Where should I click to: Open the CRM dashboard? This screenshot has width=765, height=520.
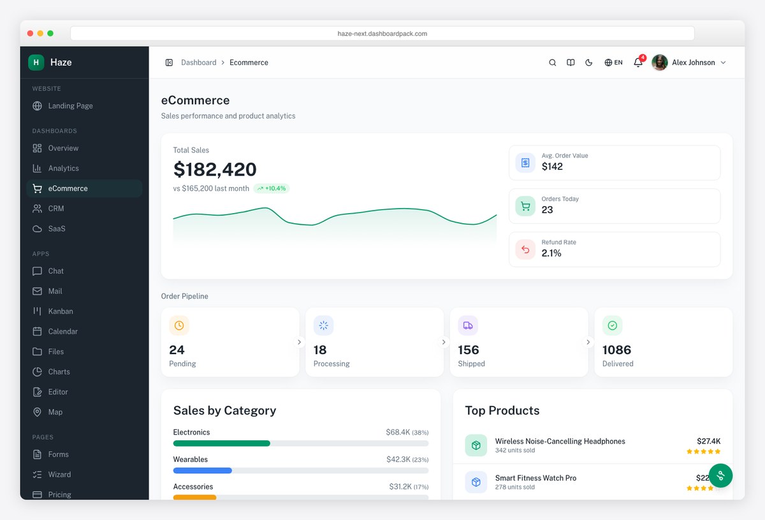coord(84,209)
